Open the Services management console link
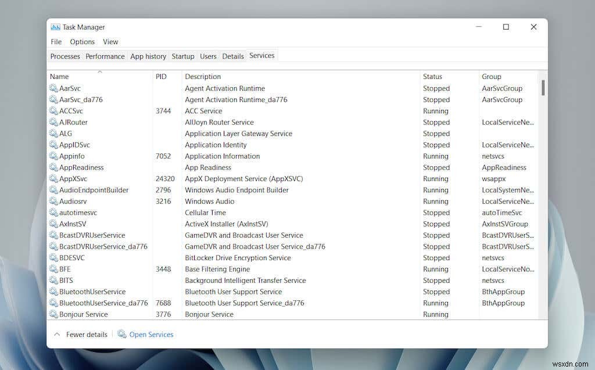The width and height of the screenshot is (595, 370). [x=150, y=334]
